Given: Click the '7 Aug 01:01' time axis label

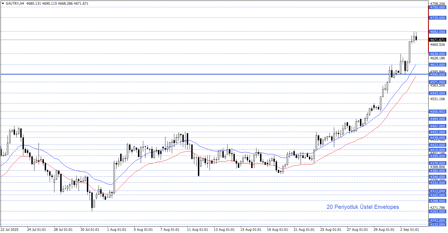Looking at the screenshot, I should tap(170, 230).
